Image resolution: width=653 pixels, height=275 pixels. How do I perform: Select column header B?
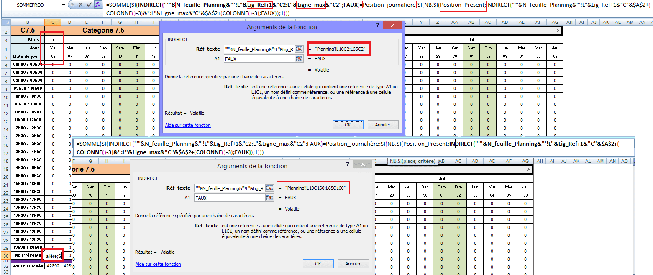tap(28, 22)
